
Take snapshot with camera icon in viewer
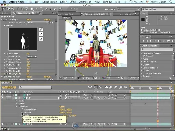(x=96, y=78)
